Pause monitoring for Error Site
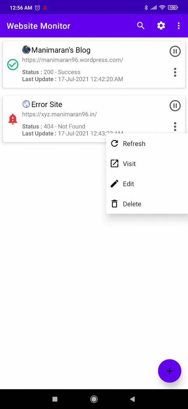 [175, 106]
